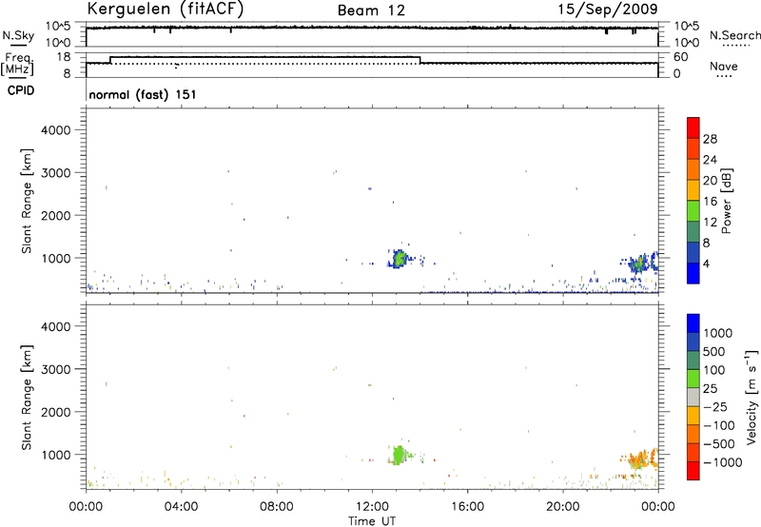Click the 60 tick on the Nave axis
The image size is (761, 527).
pyautogui.click(x=681, y=57)
